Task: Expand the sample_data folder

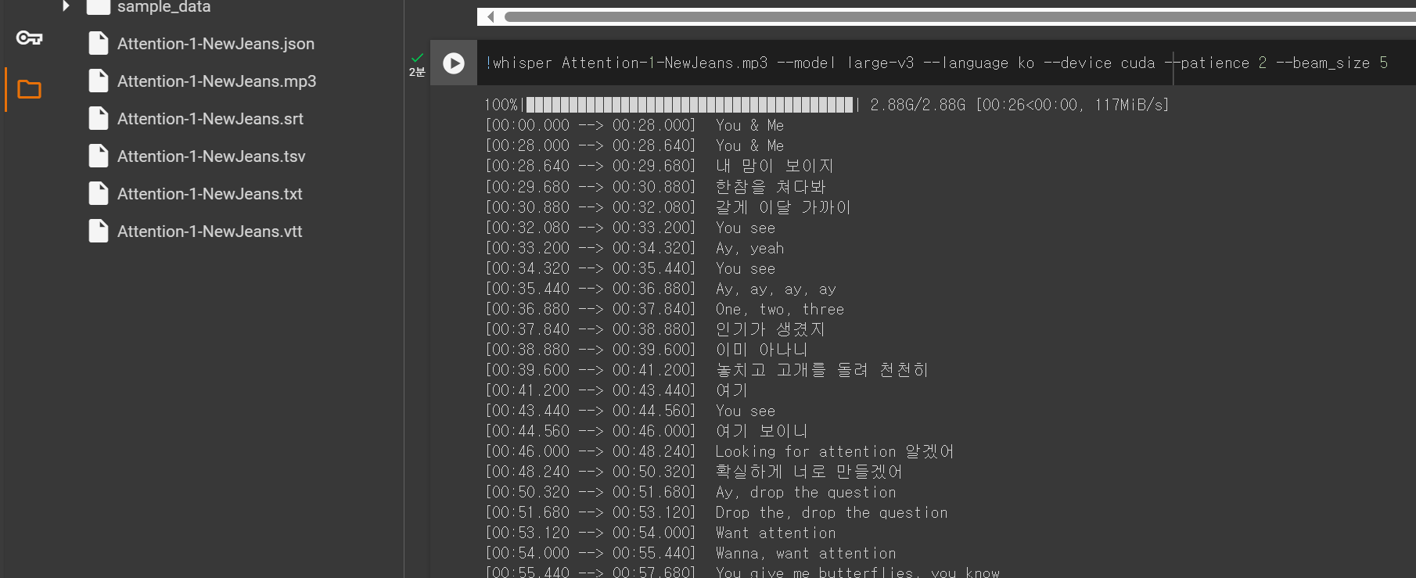Action: point(66,6)
